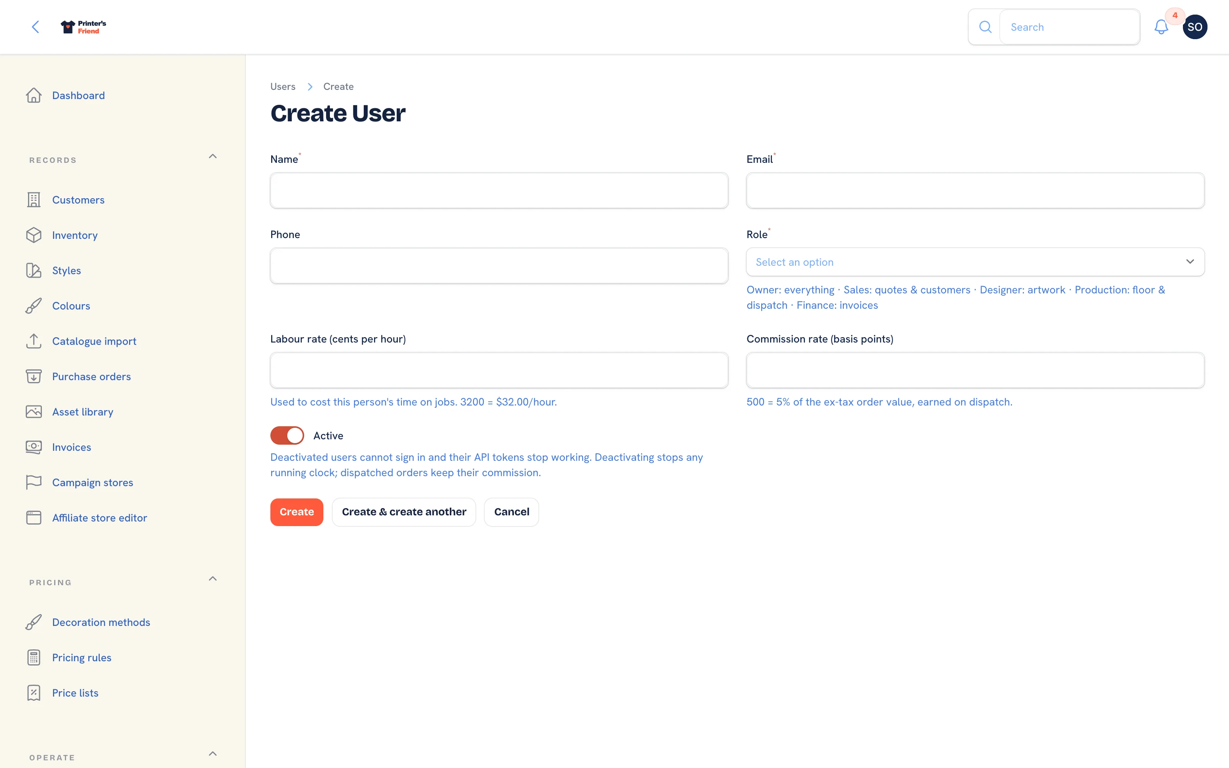Image resolution: width=1229 pixels, height=768 pixels.
Task: Collapse the Records sidebar section
Action: [213, 156]
